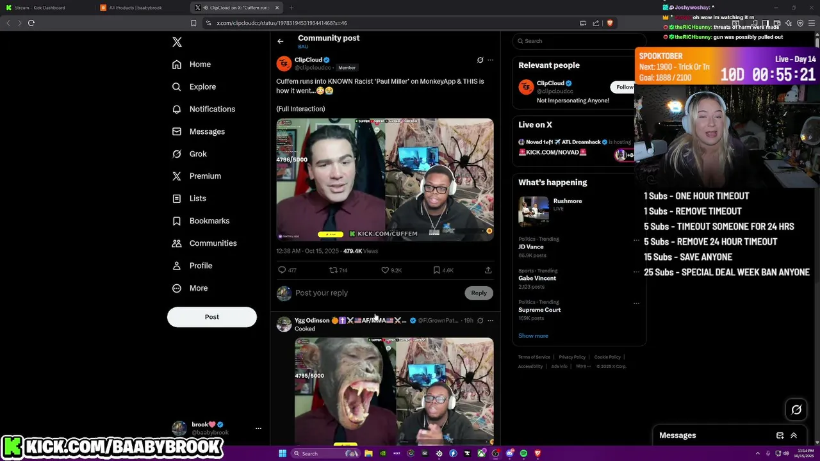Open Grok
This screenshot has height=461, width=820.
click(x=190, y=154)
